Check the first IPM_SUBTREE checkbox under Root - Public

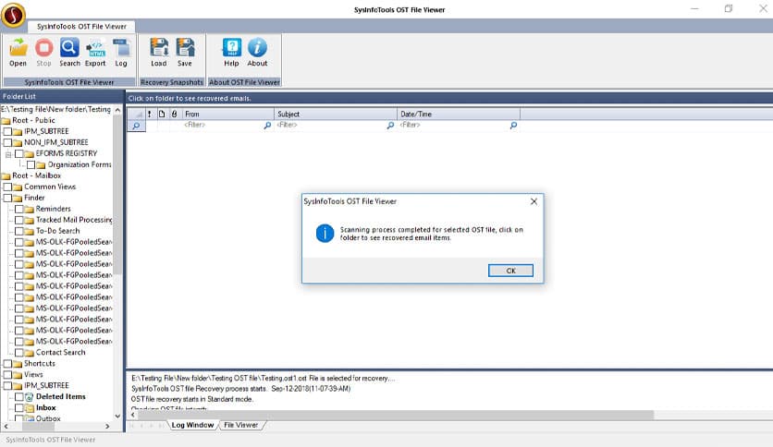[x=8, y=131]
